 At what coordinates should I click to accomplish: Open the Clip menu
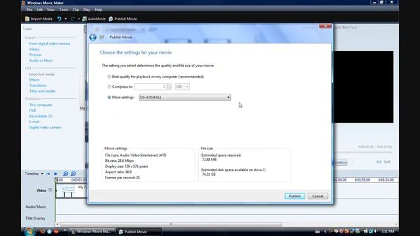(x=75, y=10)
